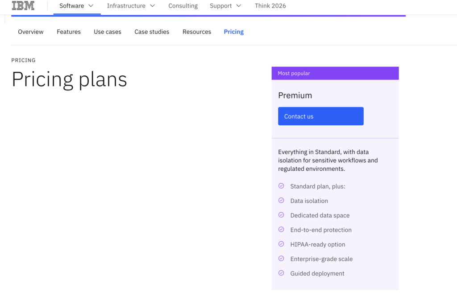
Task: Select the Resources tab
Action: [x=197, y=32]
